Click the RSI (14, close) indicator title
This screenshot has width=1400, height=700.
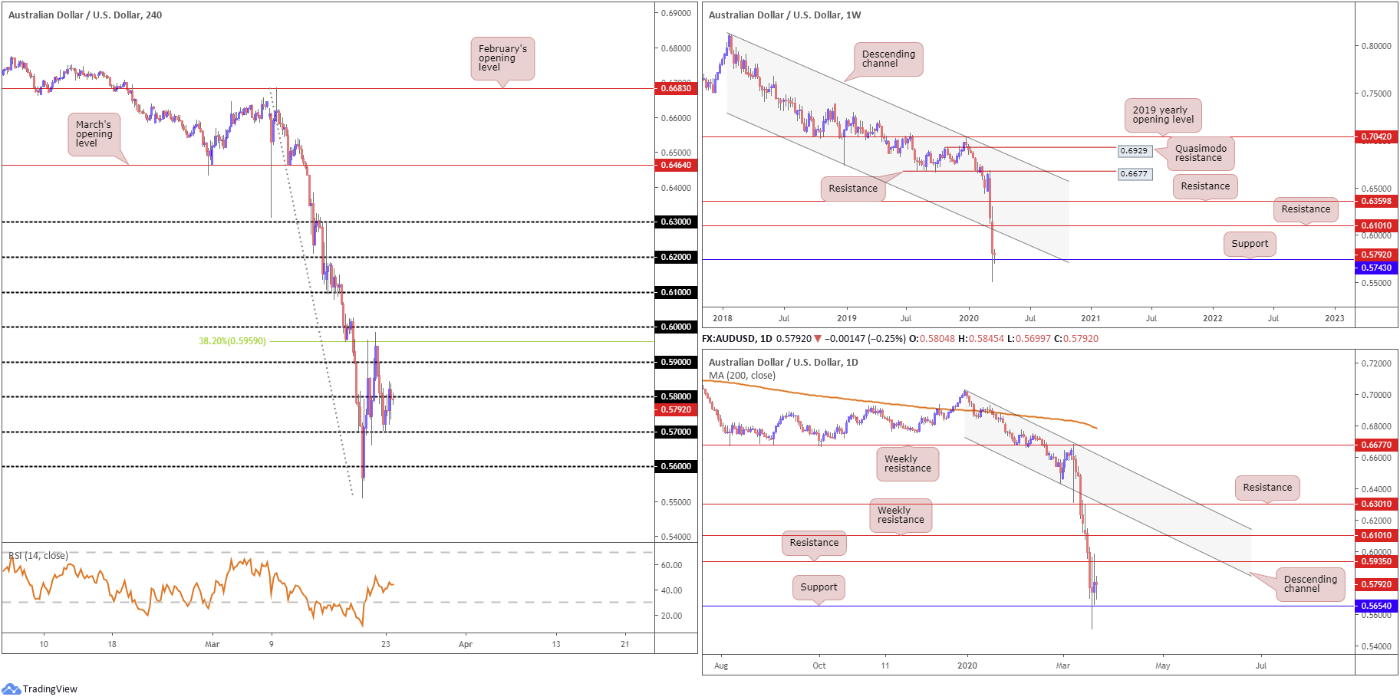pyautogui.click(x=38, y=556)
